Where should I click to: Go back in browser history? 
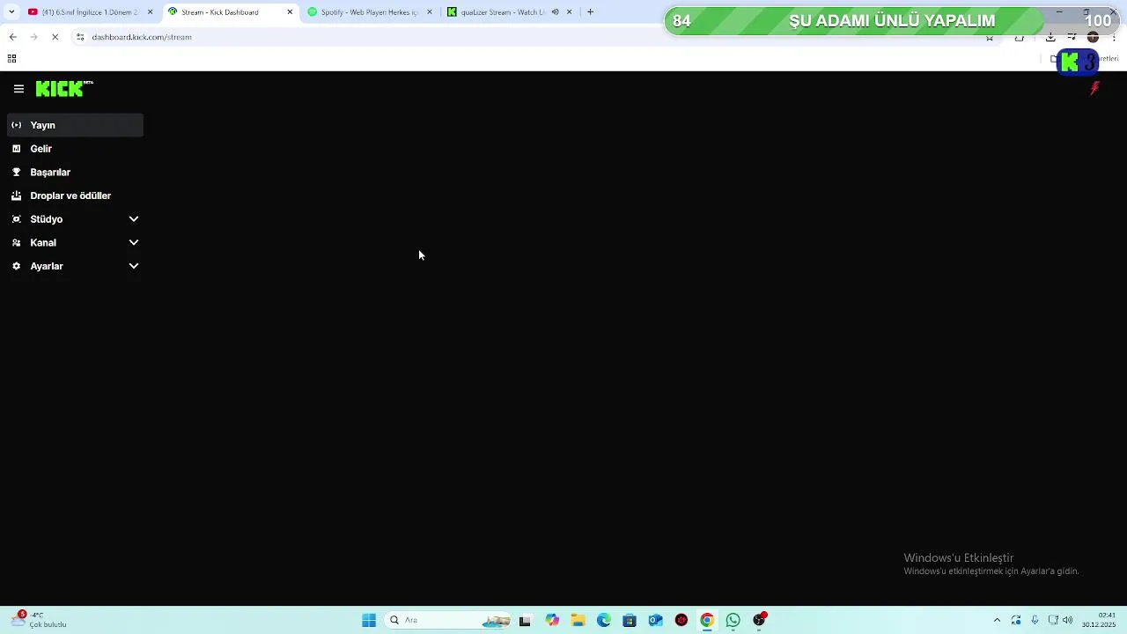[x=12, y=37]
